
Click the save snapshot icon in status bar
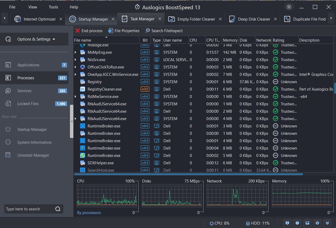tap(307, 223)
